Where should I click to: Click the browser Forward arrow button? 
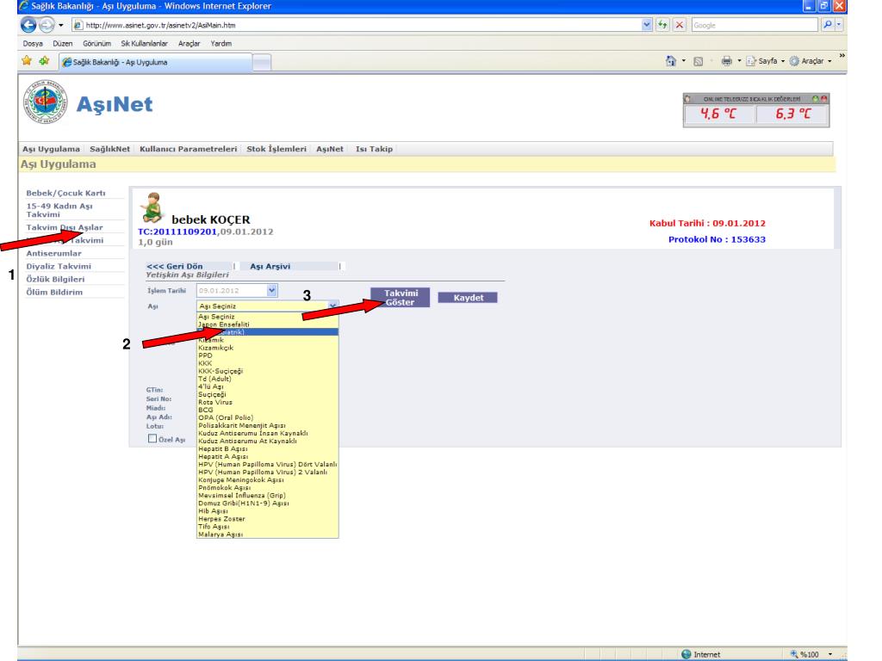point(47,25)
